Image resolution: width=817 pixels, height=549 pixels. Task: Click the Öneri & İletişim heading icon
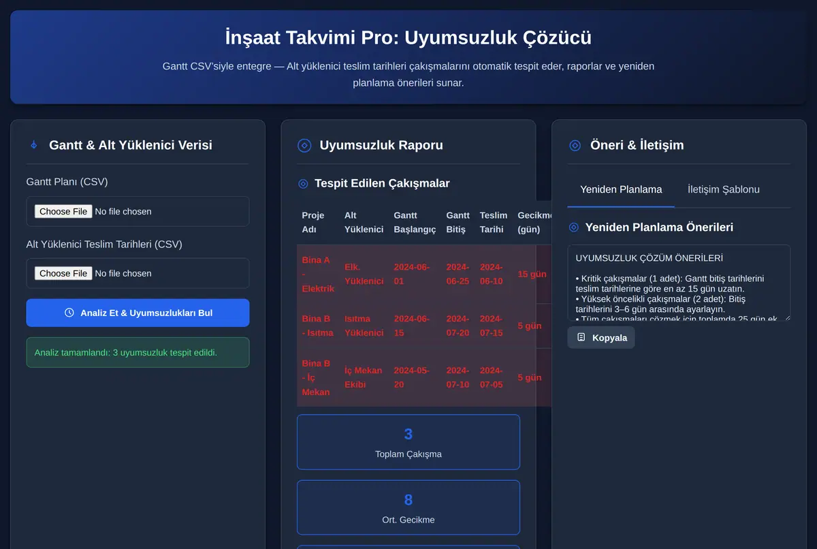tap(575, 145)
